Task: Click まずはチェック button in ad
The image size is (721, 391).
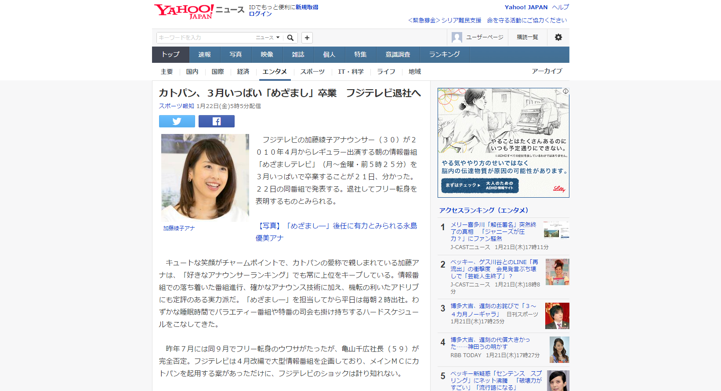Action: click(480, 185)
